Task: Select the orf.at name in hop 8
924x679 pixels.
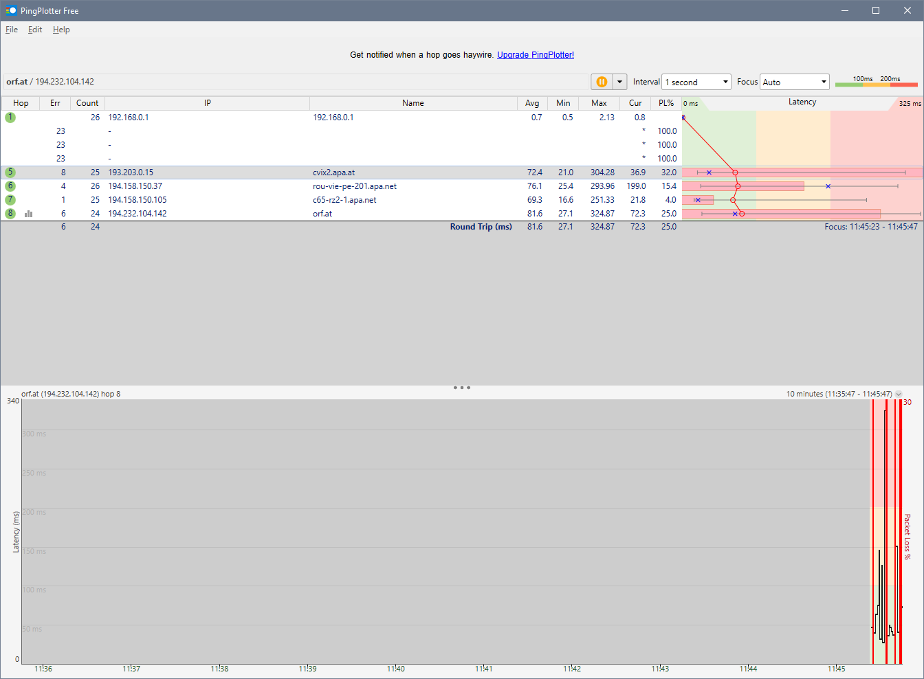Action: tap(322, 214)
